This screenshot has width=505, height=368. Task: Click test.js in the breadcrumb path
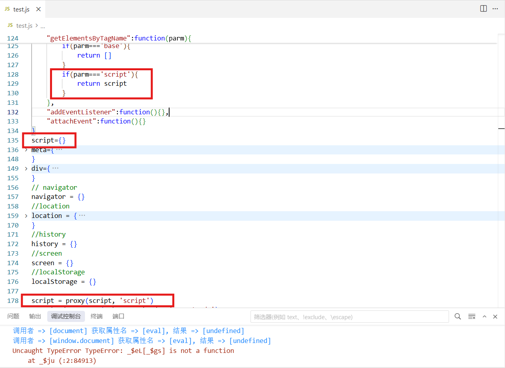tap(24, 25)
